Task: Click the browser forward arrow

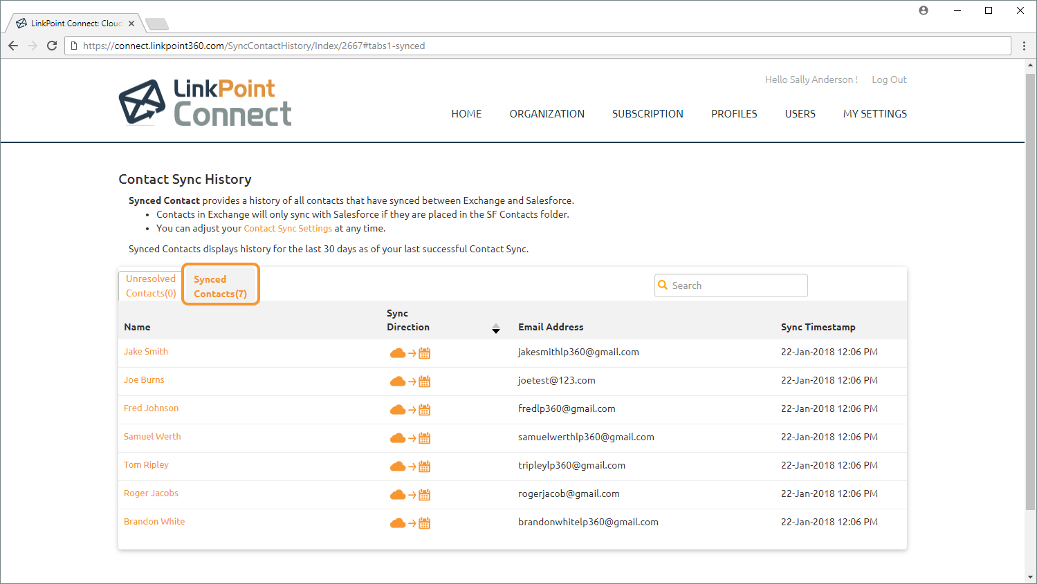Action: tap(33, 46)
